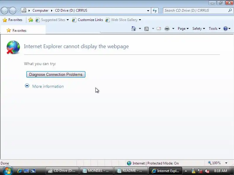Click the tray icon with yellow warning
This screenshot has width=234, height=175.
point(193,171)
